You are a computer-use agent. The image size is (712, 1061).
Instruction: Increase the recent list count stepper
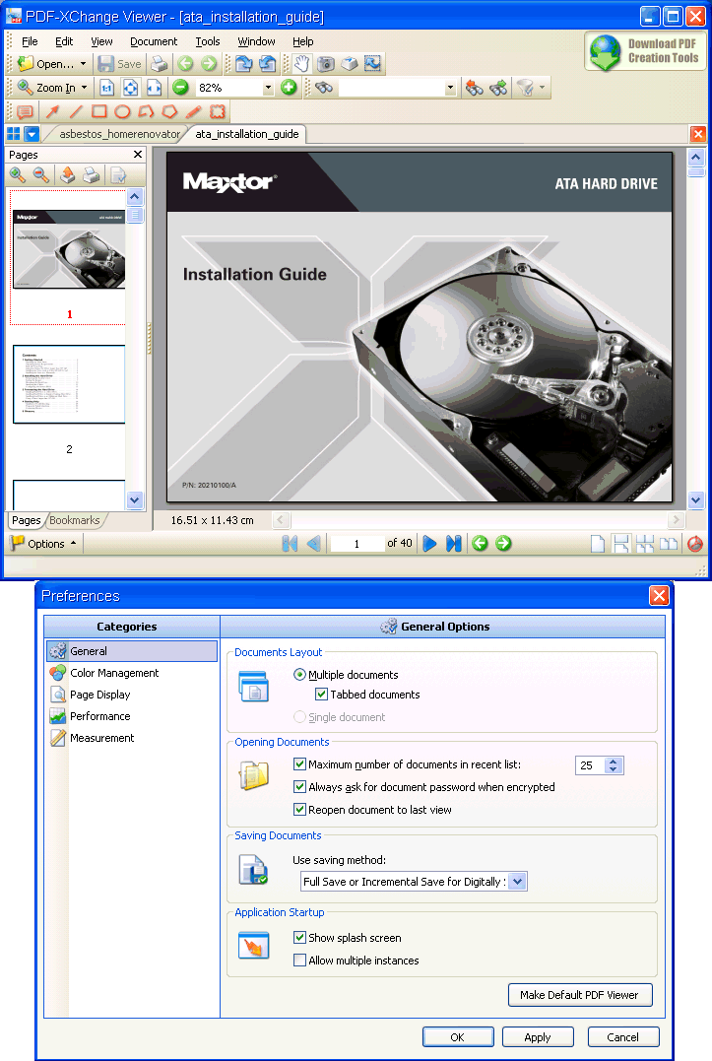click(614, 762)
